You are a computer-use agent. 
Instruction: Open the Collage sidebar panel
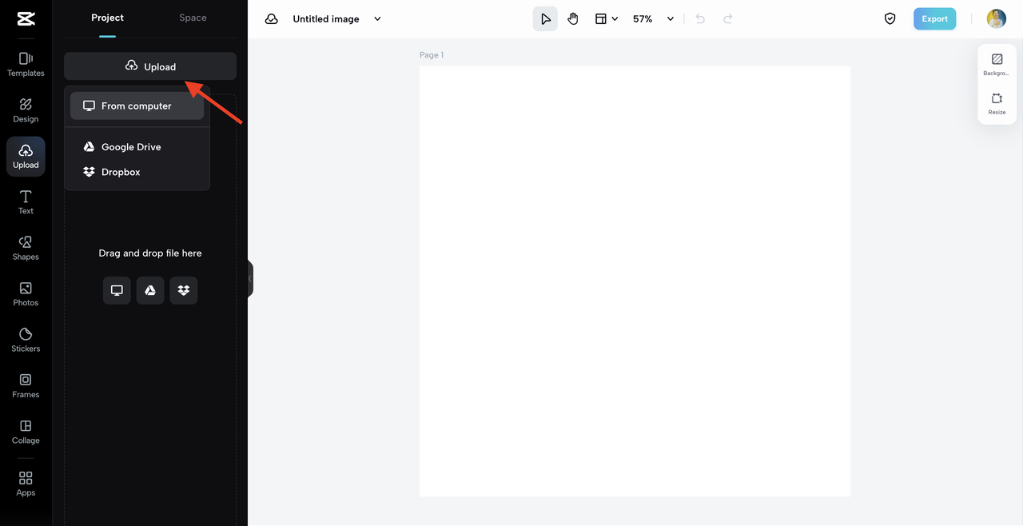tap(26, 432)
